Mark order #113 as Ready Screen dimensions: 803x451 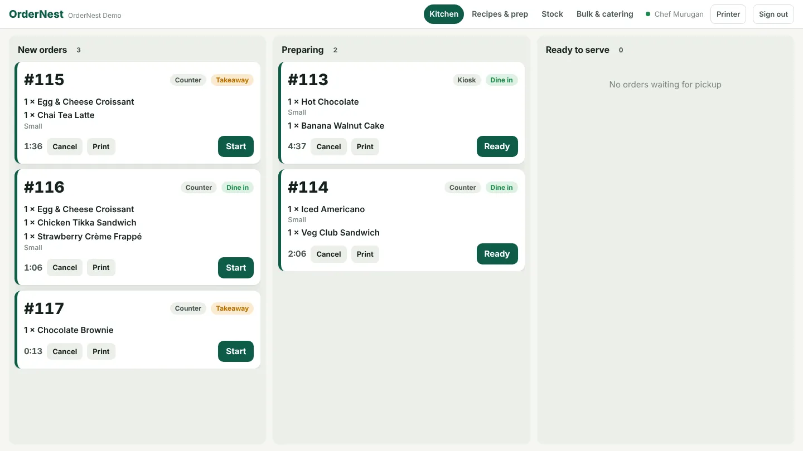497,146
